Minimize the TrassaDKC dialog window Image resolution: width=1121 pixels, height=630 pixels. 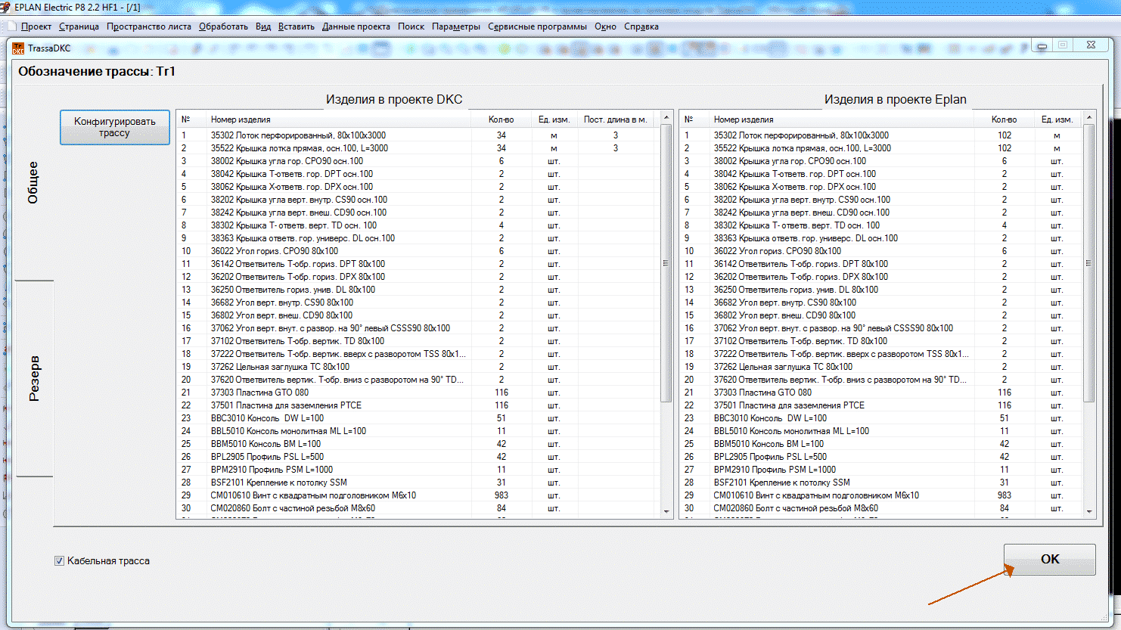coord(1042,46)
